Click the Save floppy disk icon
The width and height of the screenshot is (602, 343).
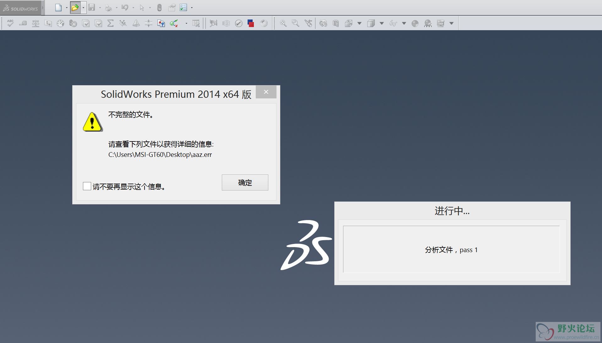point(92,8)
